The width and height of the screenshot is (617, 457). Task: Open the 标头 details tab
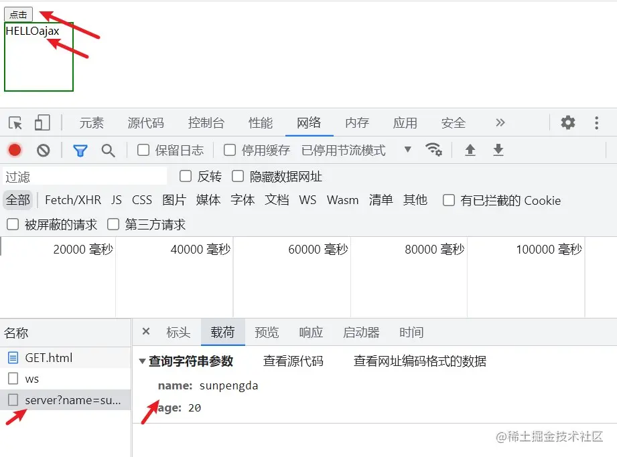pyautogui.click(x=178, y=333)
